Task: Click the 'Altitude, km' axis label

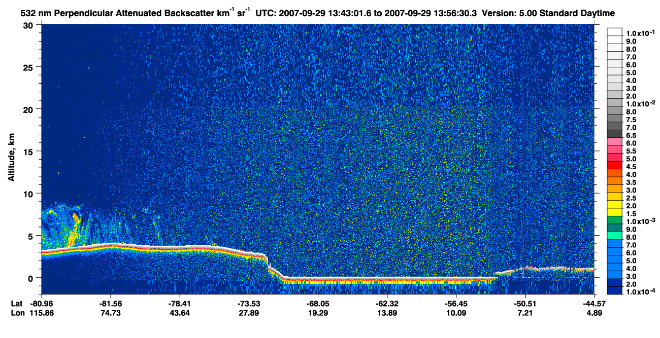Action: pyautogui.click(x=11, y=158)
